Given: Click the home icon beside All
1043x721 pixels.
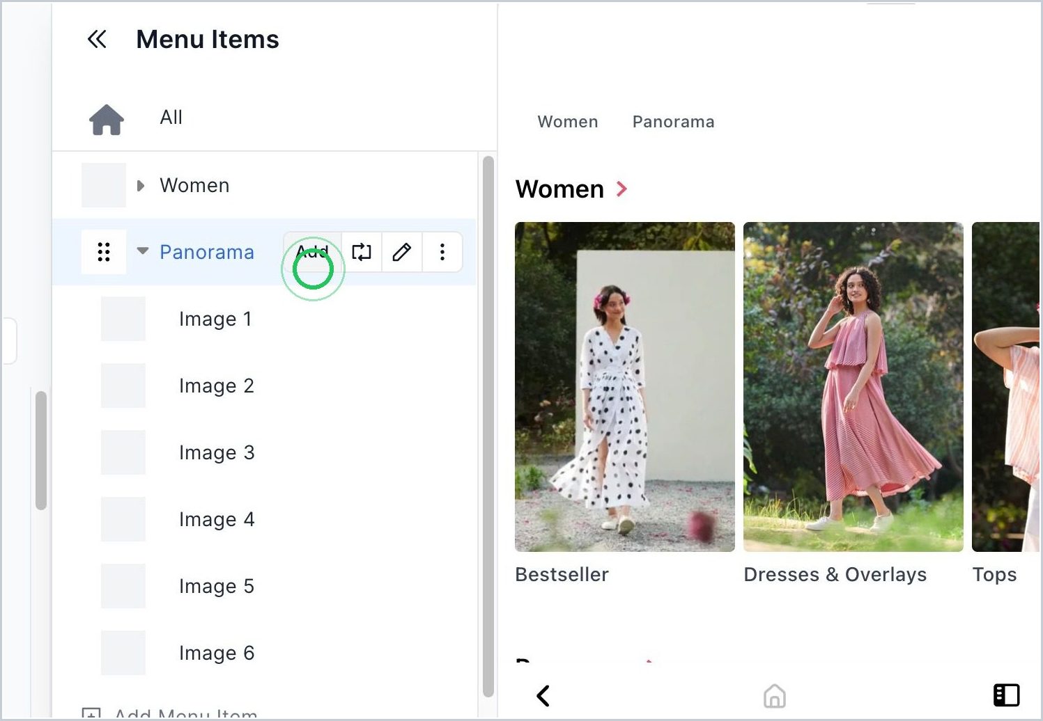Looking at the screenshot, I should pos(107,119).
